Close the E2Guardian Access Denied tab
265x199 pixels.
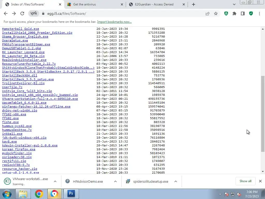184,5
